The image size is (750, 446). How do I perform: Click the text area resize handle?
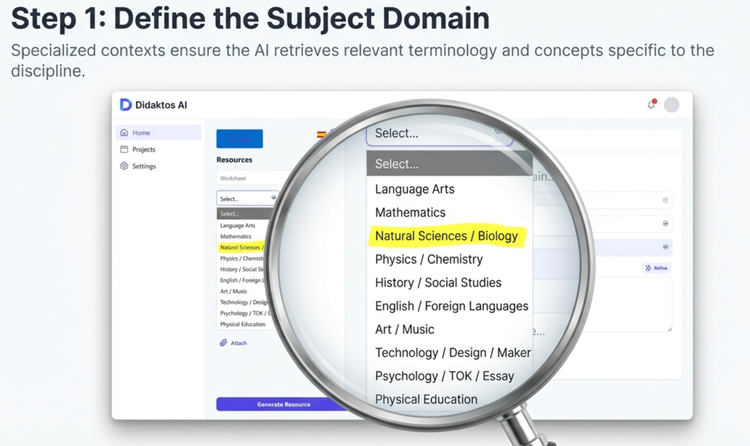(668, 328)
